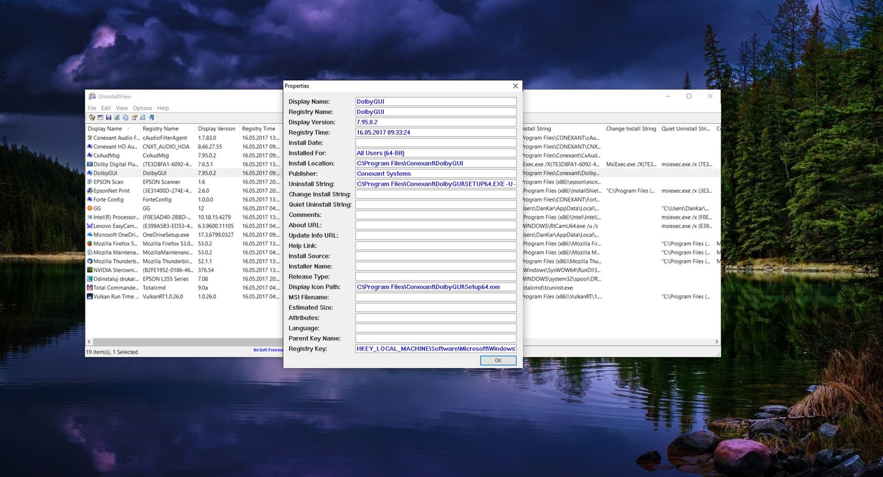Click the horizontal scrollbar right arrow

717,342
